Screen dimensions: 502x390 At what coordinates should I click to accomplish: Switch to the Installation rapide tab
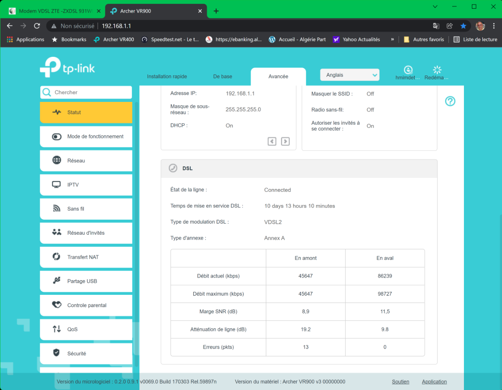(x=167, y=76)
